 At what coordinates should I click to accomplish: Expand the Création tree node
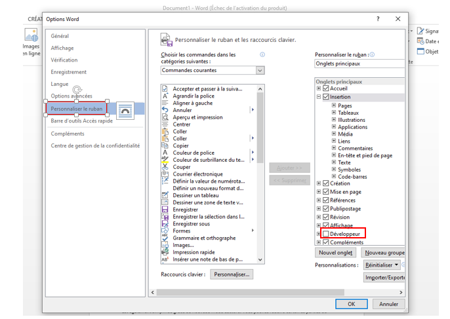(319, 183)
